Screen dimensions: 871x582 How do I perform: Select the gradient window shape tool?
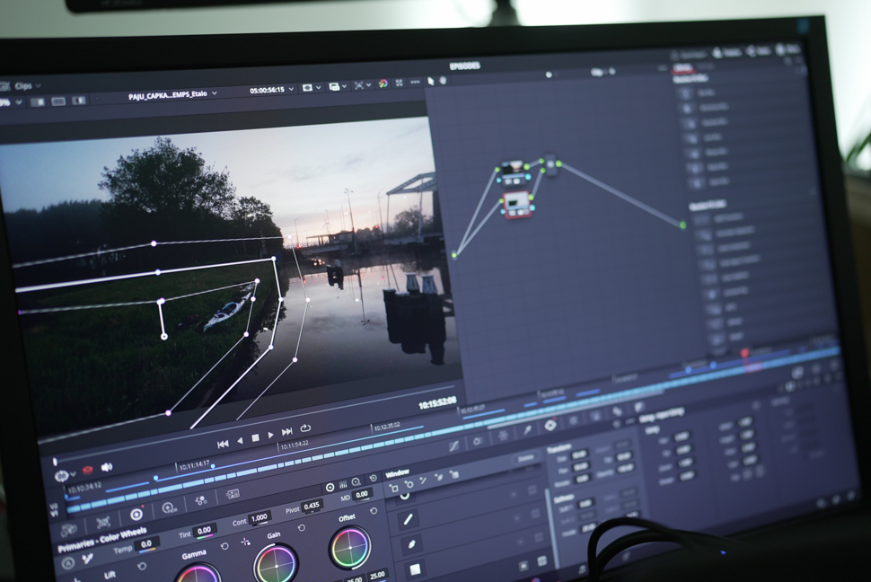[x=416, y=569]
